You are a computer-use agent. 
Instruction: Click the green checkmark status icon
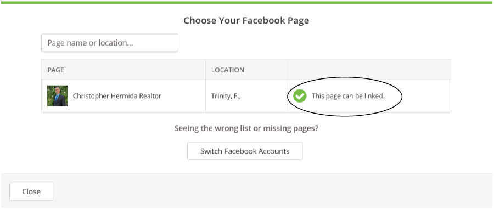coord(300,96)
